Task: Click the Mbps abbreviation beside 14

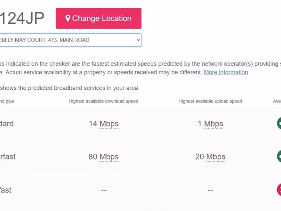Action: [x=109, y=124]
